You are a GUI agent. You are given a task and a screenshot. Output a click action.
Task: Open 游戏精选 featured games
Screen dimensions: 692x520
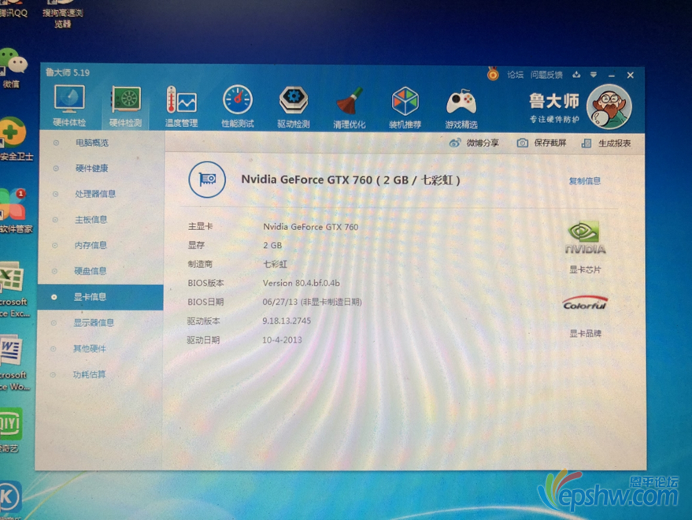pos(461,108)
